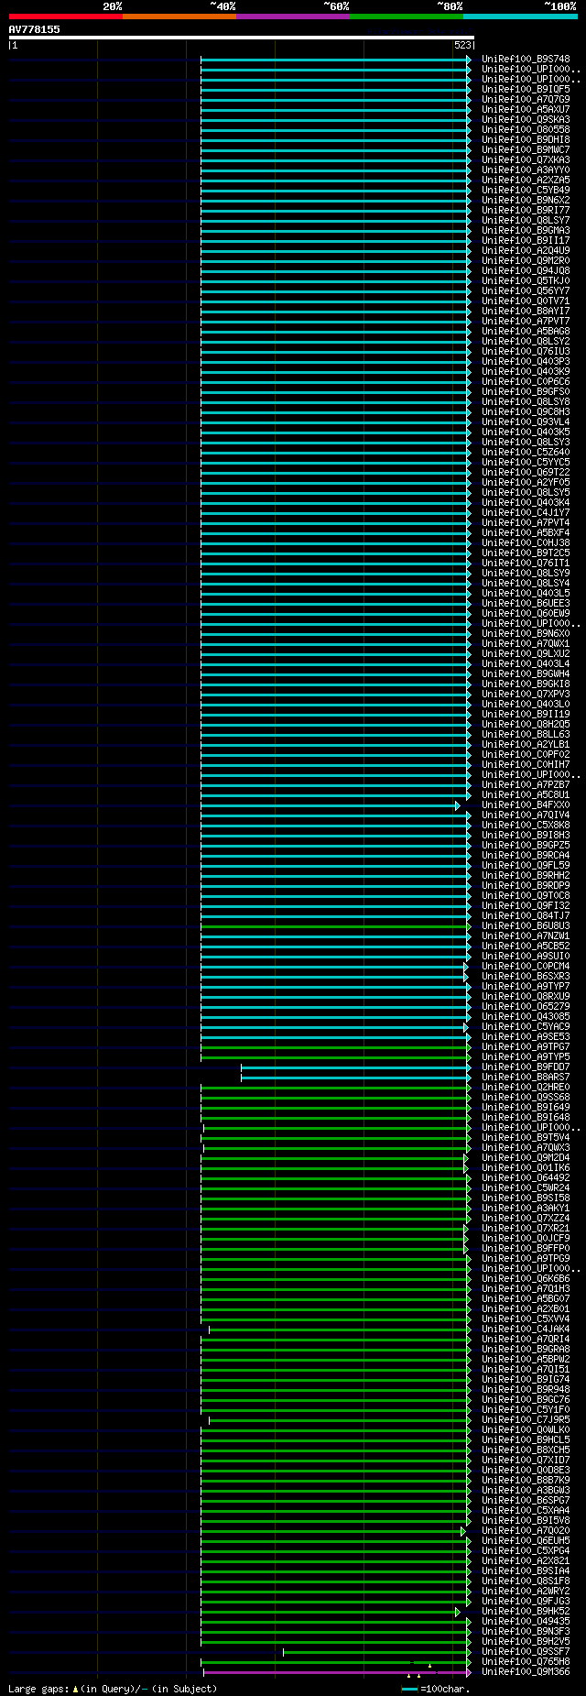This screenshot has height=1696, width=586.
Task: Click the arrowhead of the UniRef100_B9HK52 alignment
Action: [x=458, y=1613]
